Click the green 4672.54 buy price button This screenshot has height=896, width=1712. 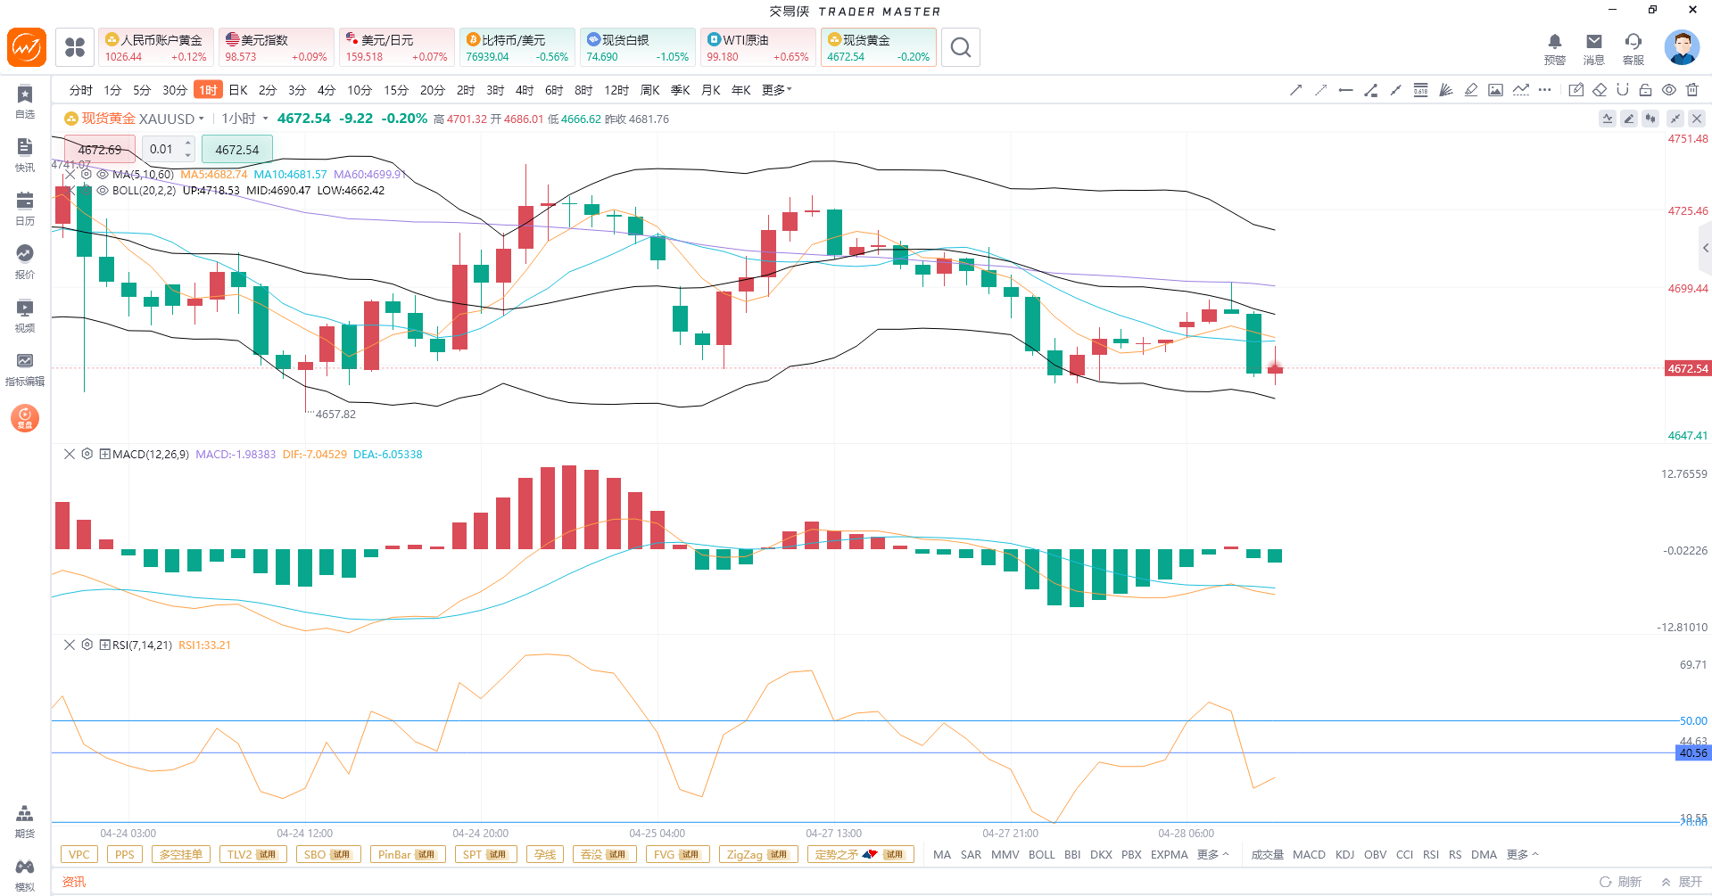click(x=236, y=150)
